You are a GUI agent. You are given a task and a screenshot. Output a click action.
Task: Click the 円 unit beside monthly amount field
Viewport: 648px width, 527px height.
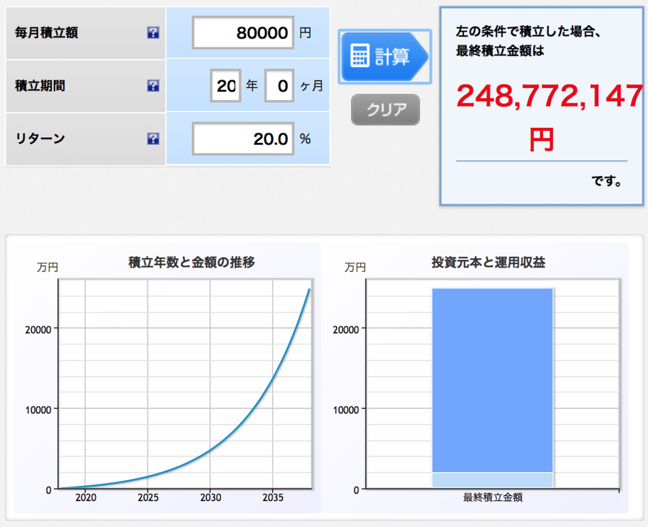(305, 33)
